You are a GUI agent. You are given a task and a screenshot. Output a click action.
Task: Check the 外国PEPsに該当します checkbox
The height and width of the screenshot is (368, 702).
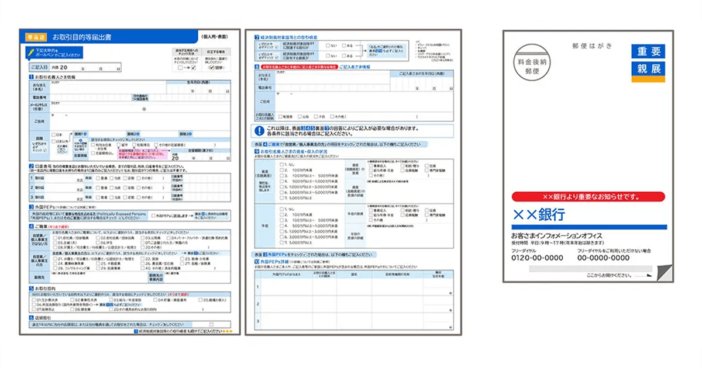click(x=153, y=216)
